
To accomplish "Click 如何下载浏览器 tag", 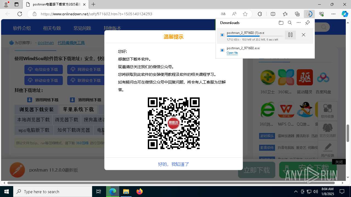I will (74, 130).
